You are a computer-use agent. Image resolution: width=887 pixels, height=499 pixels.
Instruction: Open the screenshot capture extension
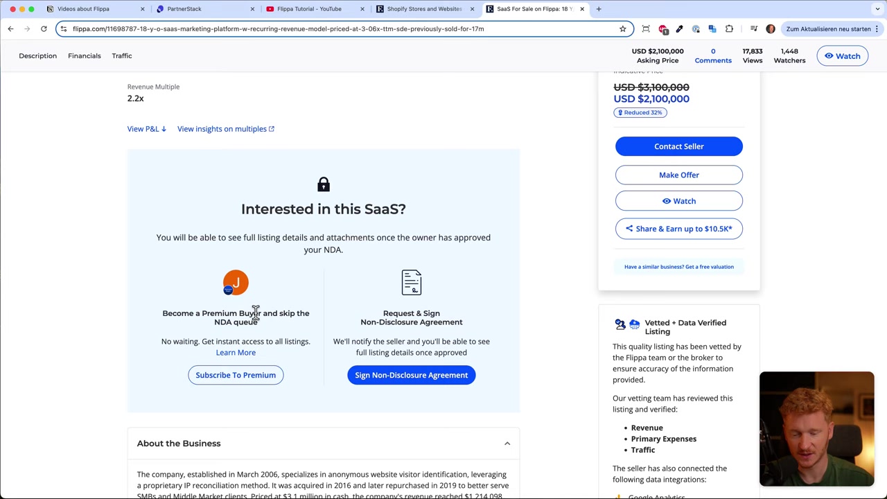point(646,28)
